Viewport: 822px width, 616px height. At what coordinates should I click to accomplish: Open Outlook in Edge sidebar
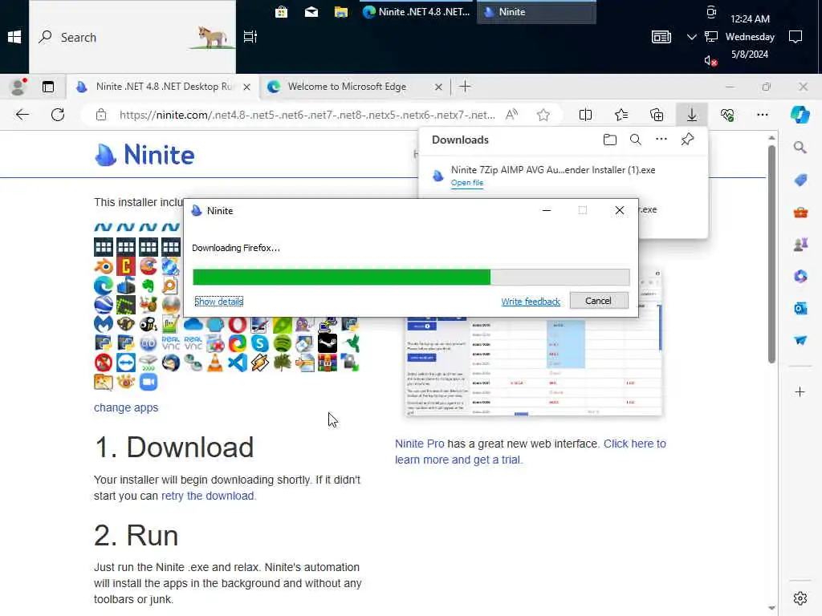800,309
